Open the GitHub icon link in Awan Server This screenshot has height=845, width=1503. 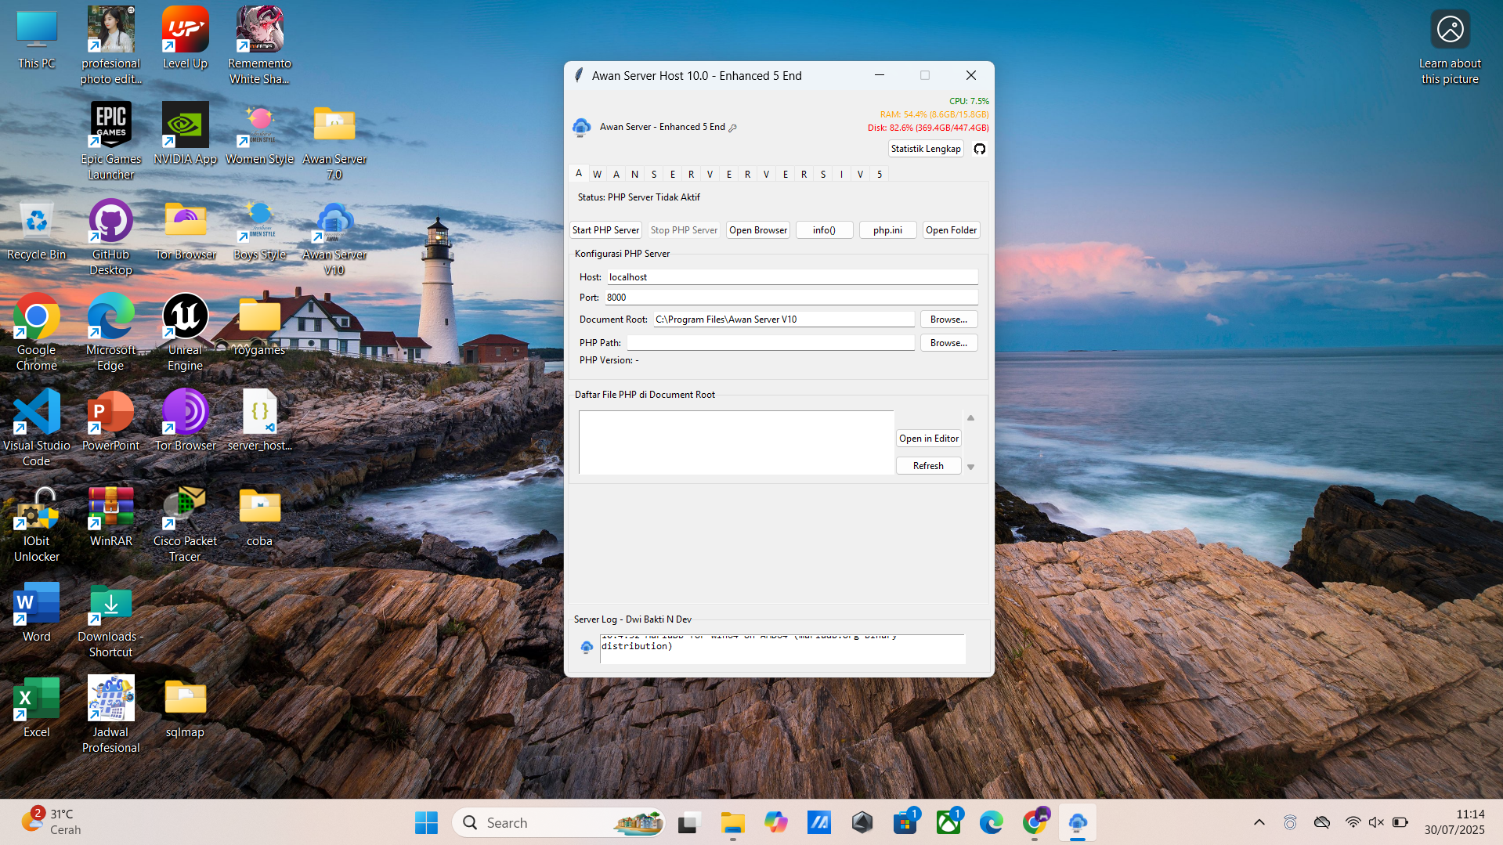979,149
